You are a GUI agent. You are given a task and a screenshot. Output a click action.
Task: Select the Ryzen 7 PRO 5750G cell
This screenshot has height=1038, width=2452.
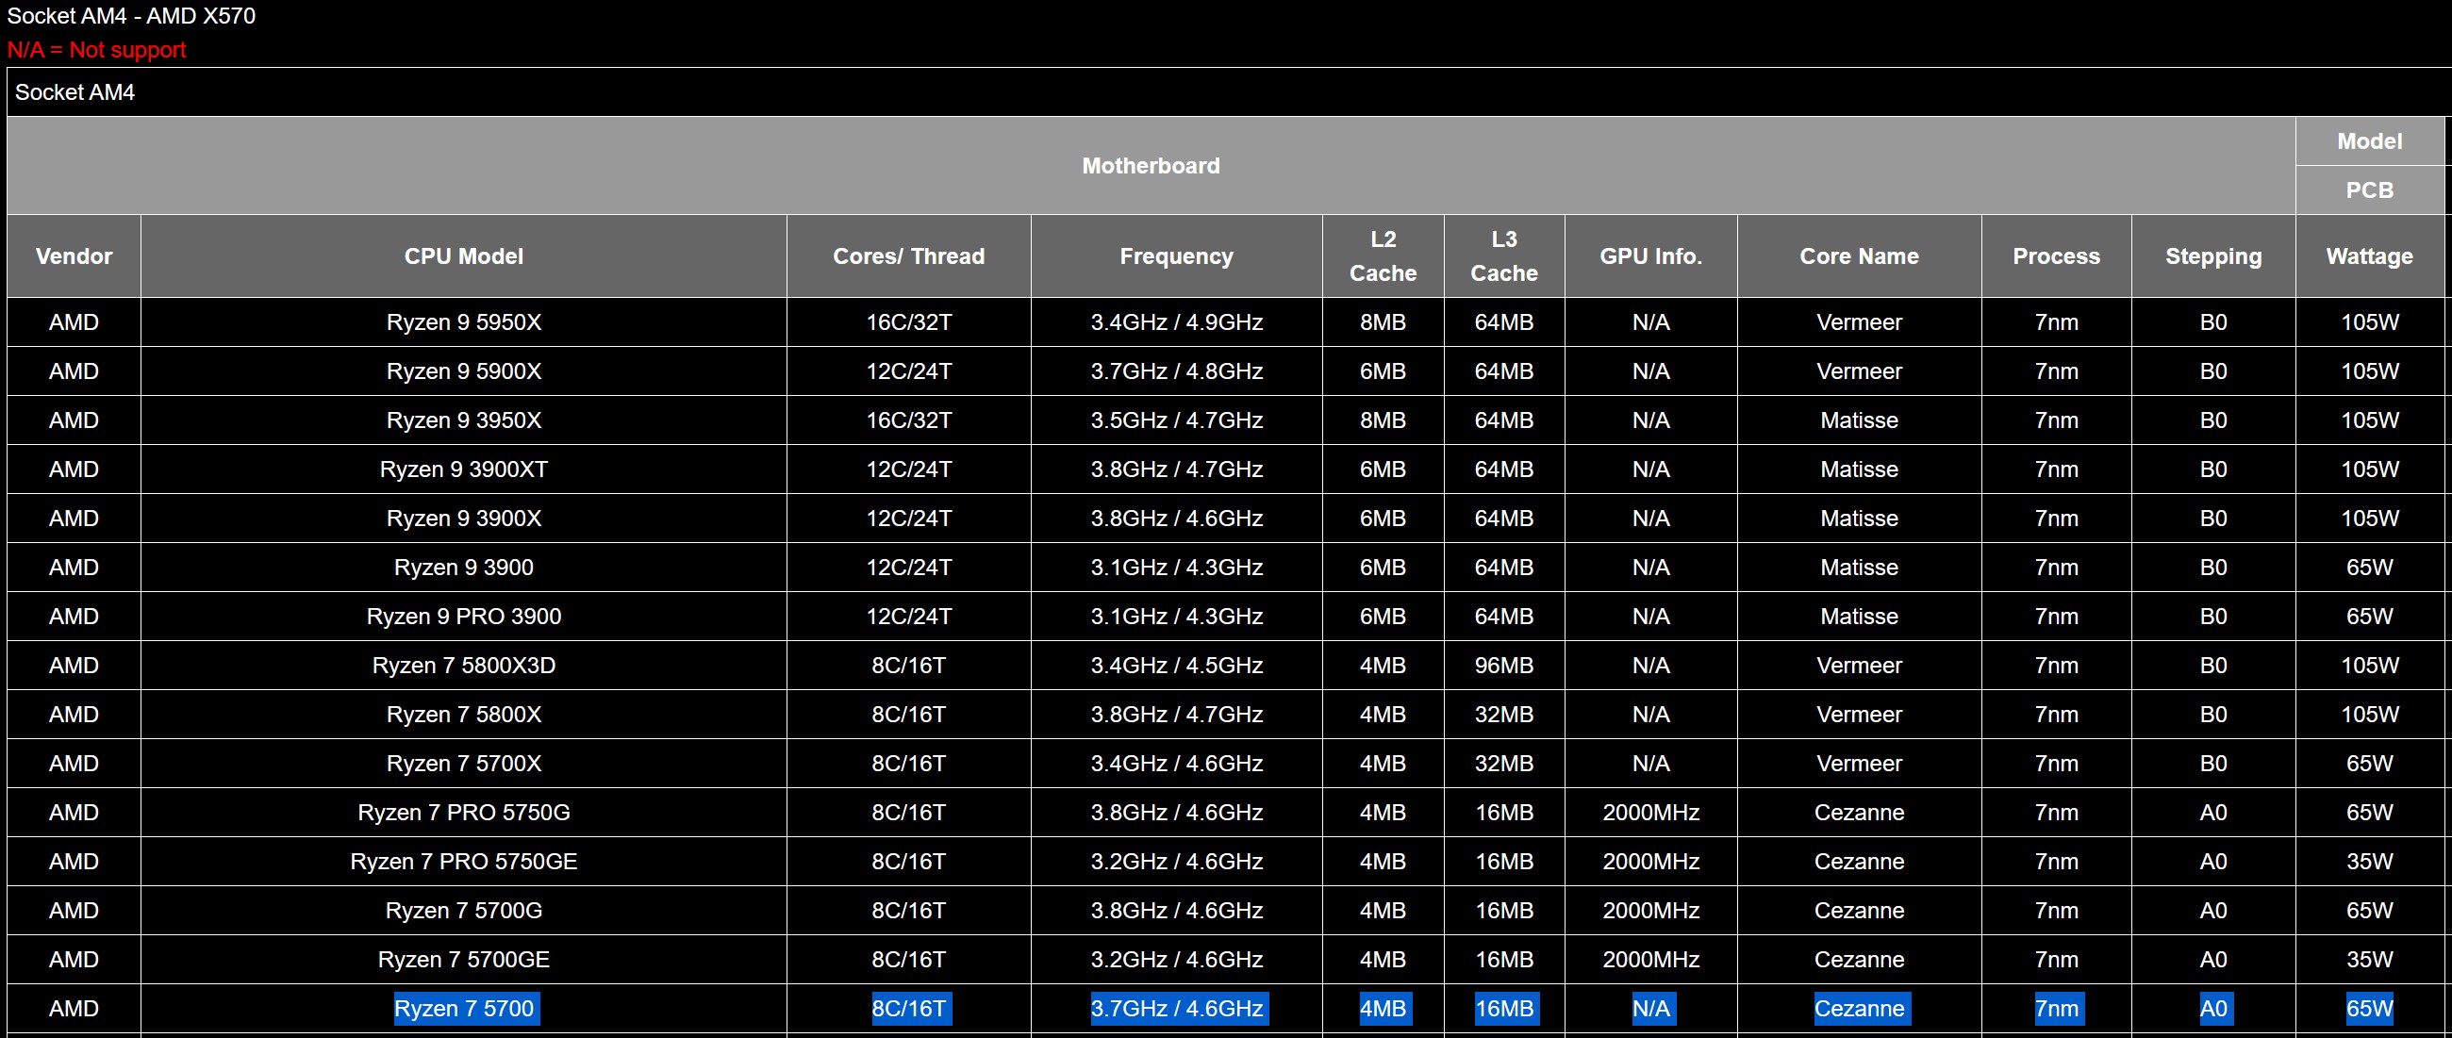click(x=464, y=813)
